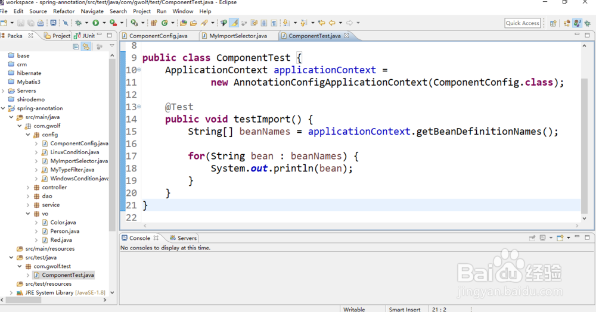The height and width of the screenshot is (312, 596).
Task: Select LinuxCondition.java in tree
Action: point(74,152)
